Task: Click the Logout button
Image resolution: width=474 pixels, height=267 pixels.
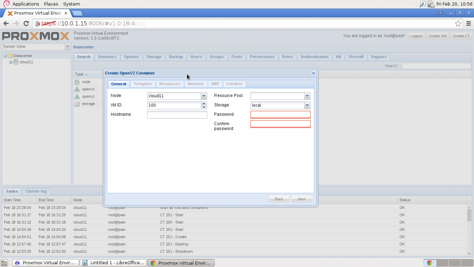Action: (x=416, y=36)
